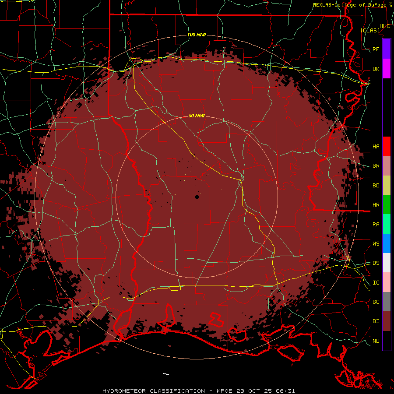Click the RA legend label
This screenshot has width=394, height=394.
pyautogui.click(x=376, y=225)
